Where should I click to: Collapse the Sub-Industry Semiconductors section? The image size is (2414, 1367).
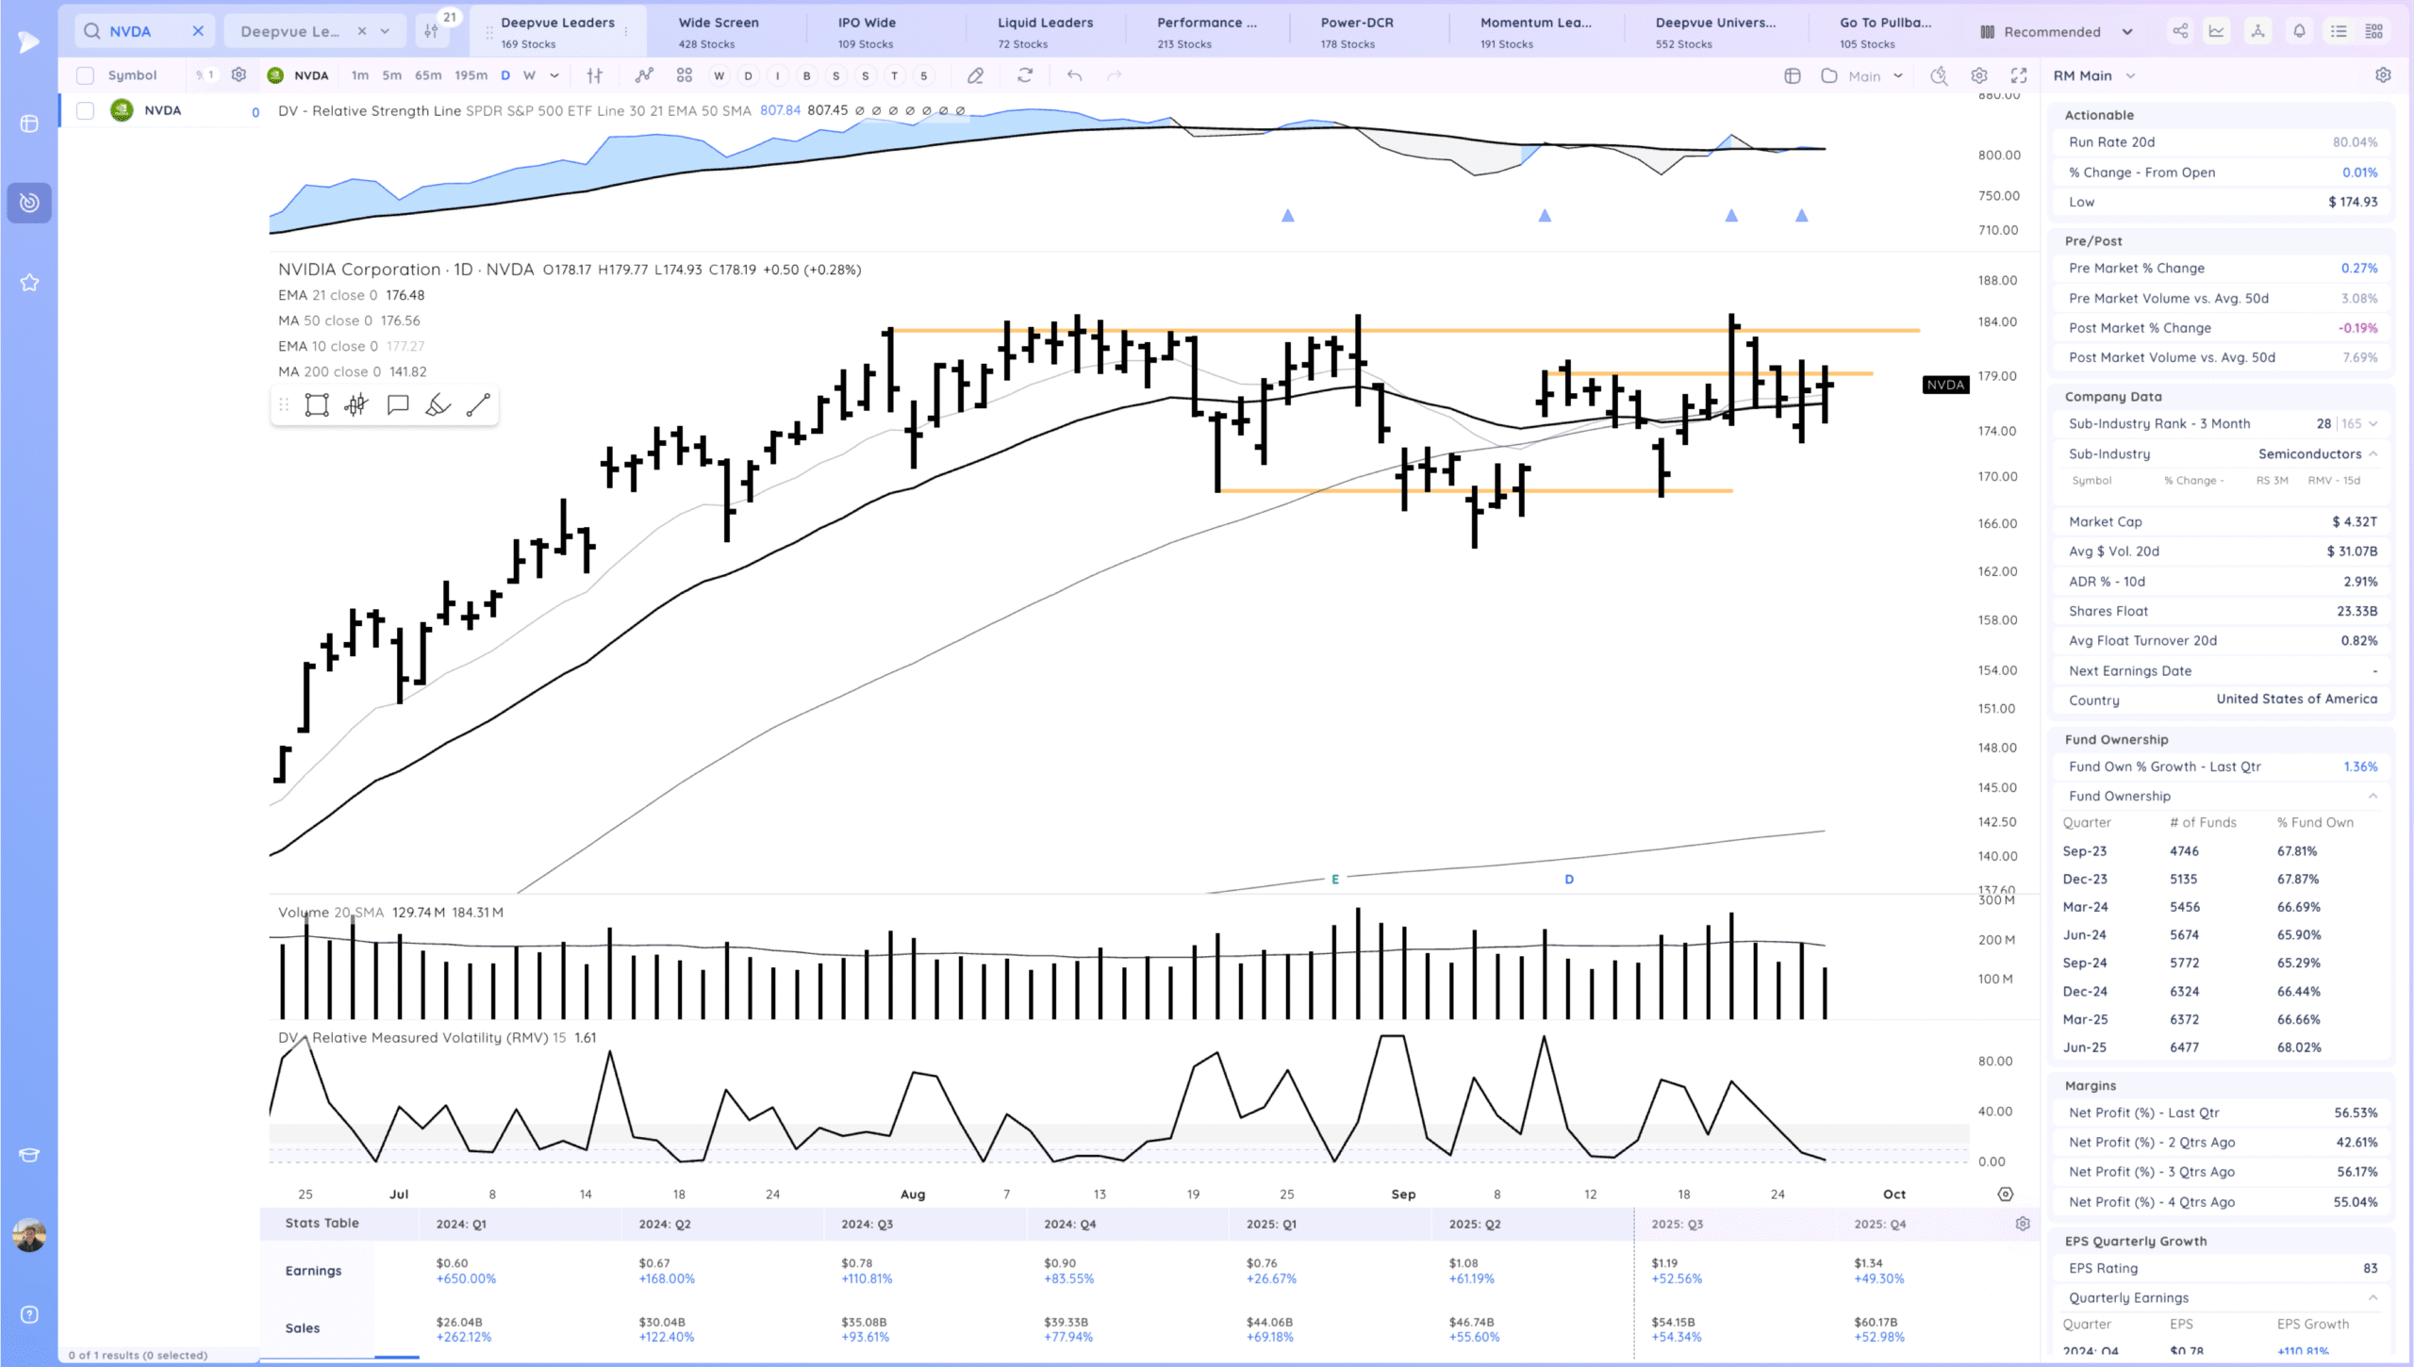pyautogui.click(x=2373, y=453)
